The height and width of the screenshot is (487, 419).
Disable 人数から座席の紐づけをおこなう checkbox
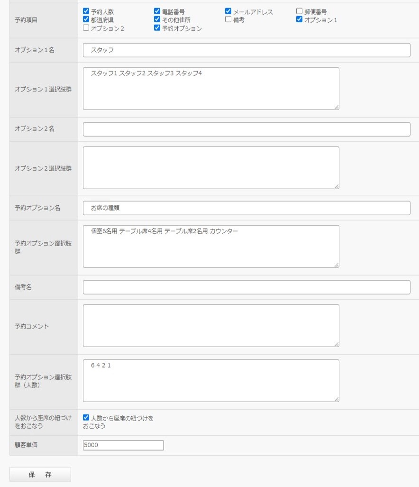click(86, 418)
